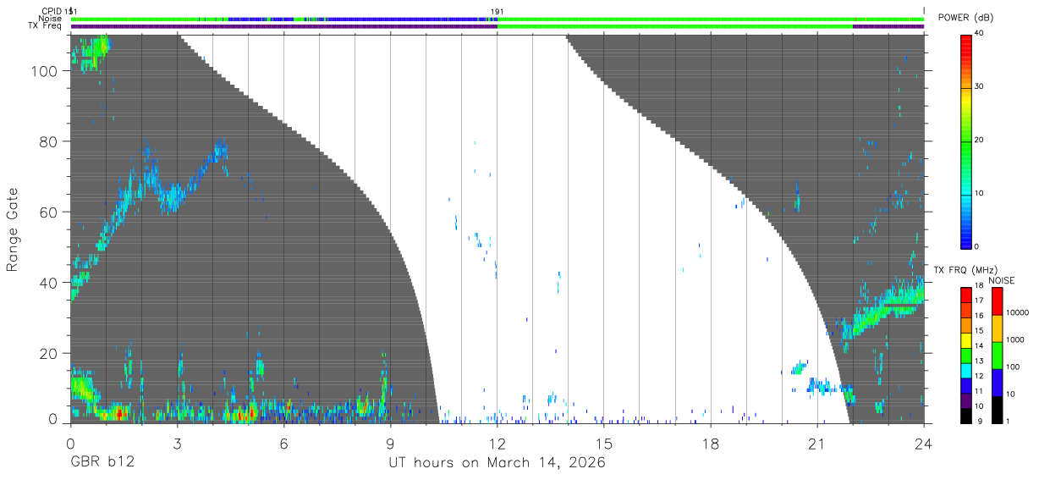Select the 60 tick on Range Gate axis
Screen dimensions: 1039x480
pos(50,212)
